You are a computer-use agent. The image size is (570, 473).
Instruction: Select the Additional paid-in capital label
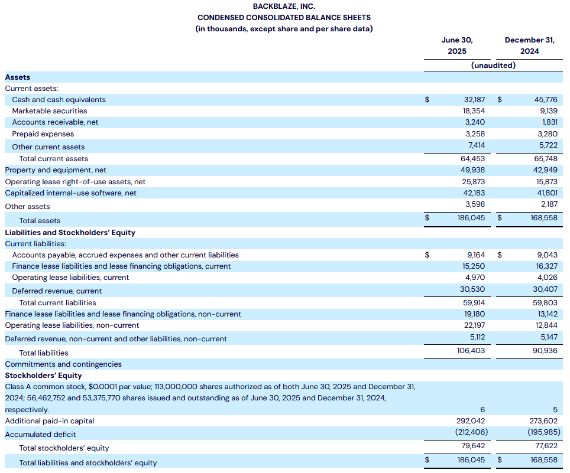(x=50, y=421)
